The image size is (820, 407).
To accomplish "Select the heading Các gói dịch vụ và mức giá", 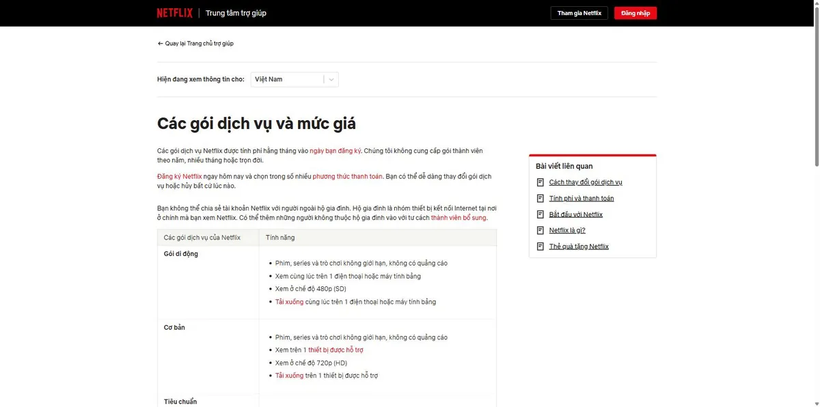I will (x=256, y=124).
